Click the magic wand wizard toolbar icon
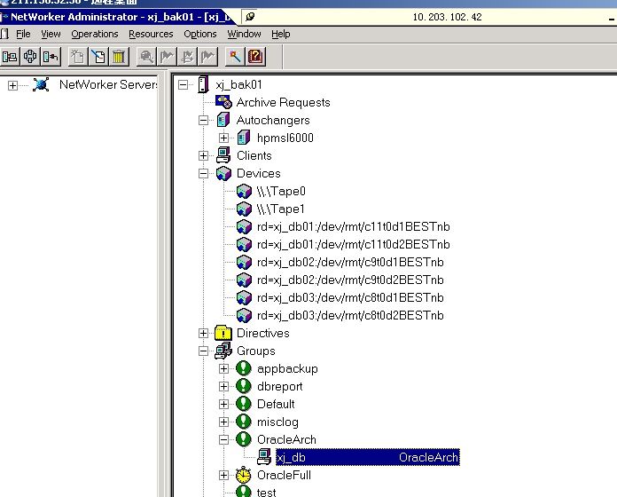Viewport: 617px width, 497px height. [x=235, y=57]
